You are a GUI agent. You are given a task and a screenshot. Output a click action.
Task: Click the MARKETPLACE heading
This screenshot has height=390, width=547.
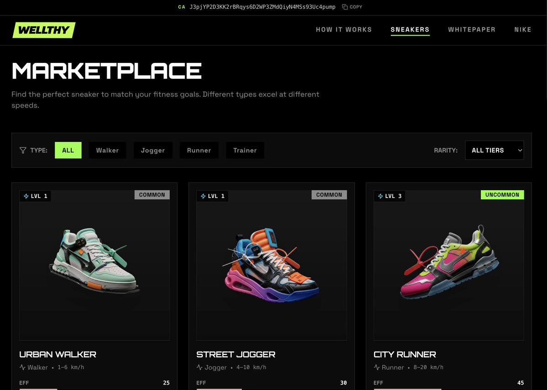pyautogui.click(x=107, y=71)
